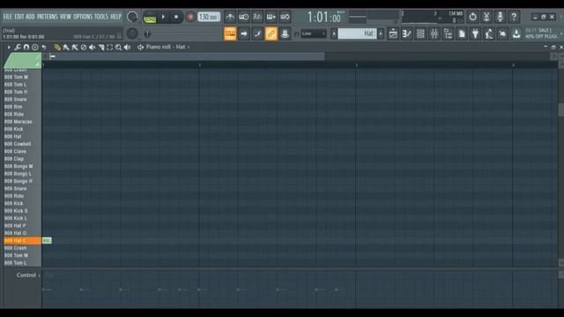Toggle the orange link icon
Screen dimensions: 564x317
click(x=271, y=33)
